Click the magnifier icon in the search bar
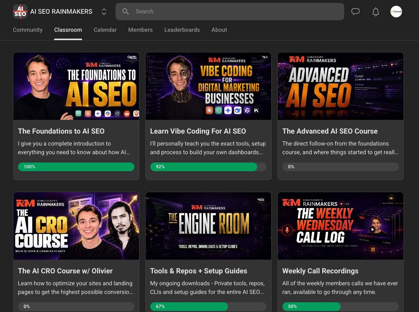The width and height of the screenshot is (419, 312). [125, 12]
